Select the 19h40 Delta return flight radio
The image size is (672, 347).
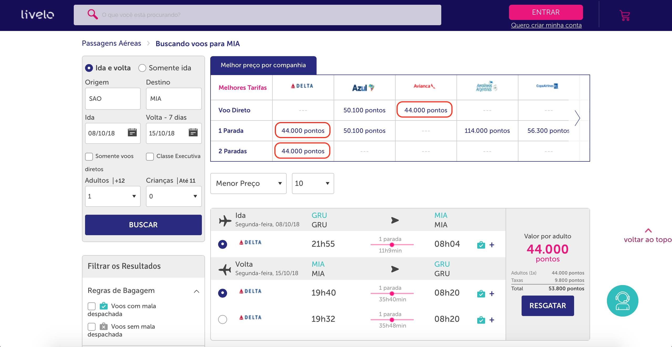click(x=223, y=293)
